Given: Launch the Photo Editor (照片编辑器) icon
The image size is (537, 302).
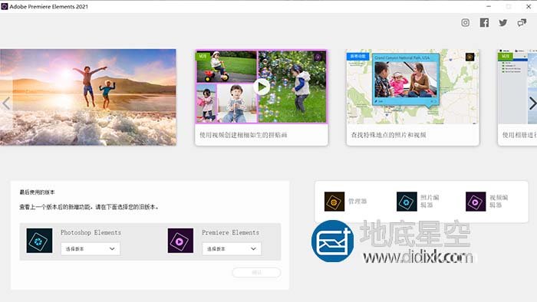Looking at the screenshot, I should 407,202.
